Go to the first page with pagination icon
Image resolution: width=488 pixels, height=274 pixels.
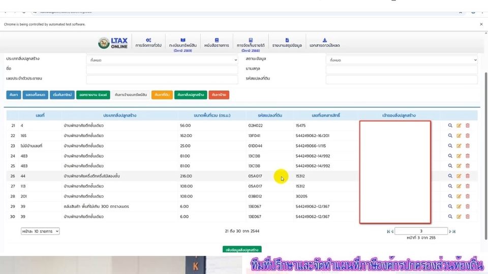tap(388, 231)
